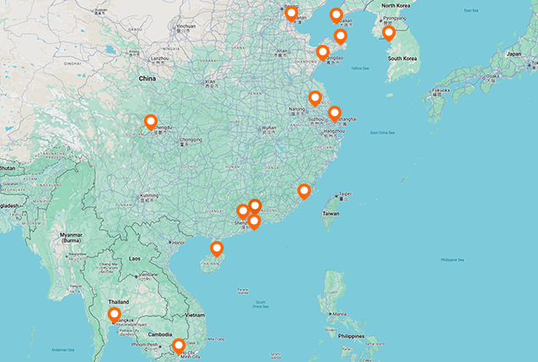Click the Japan country label
This screenshot has height=362, width=538.
(x=513, y=53)
